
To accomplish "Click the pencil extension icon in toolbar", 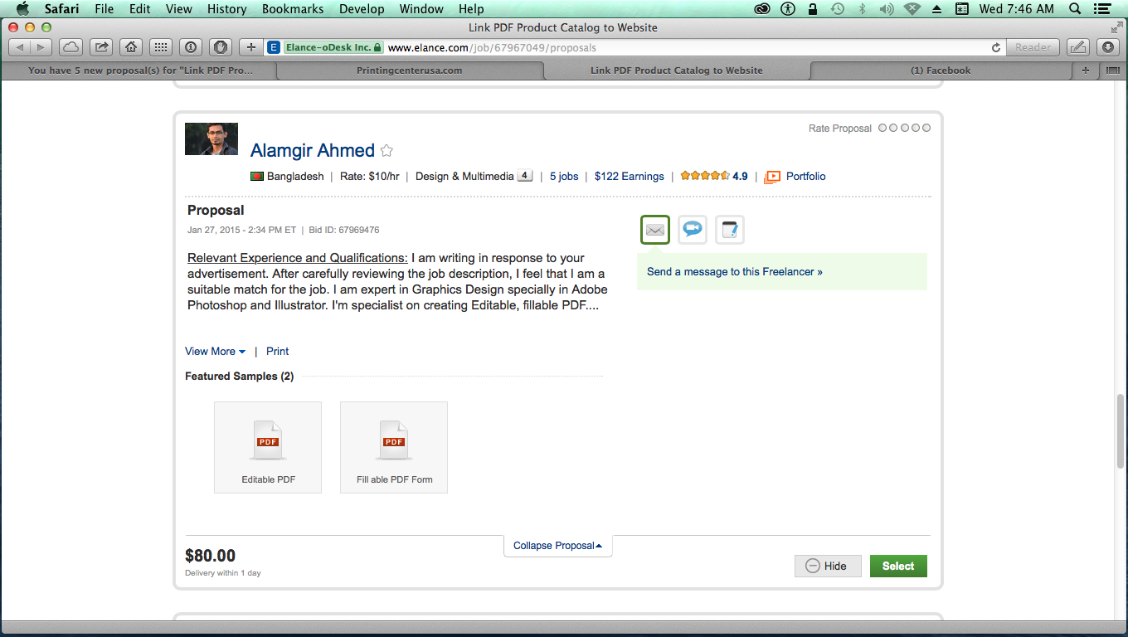I will point(1078,47).
